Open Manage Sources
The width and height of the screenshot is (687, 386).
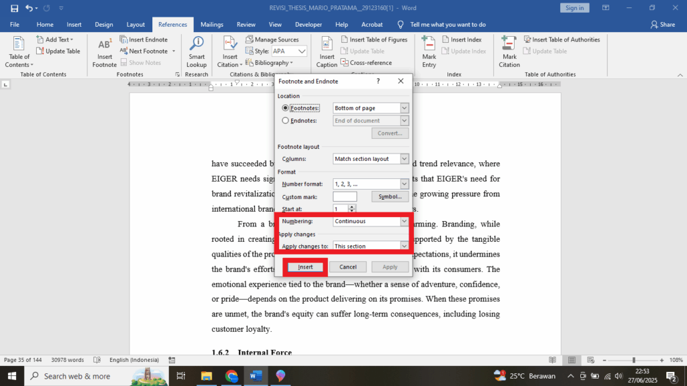point(272,40)
